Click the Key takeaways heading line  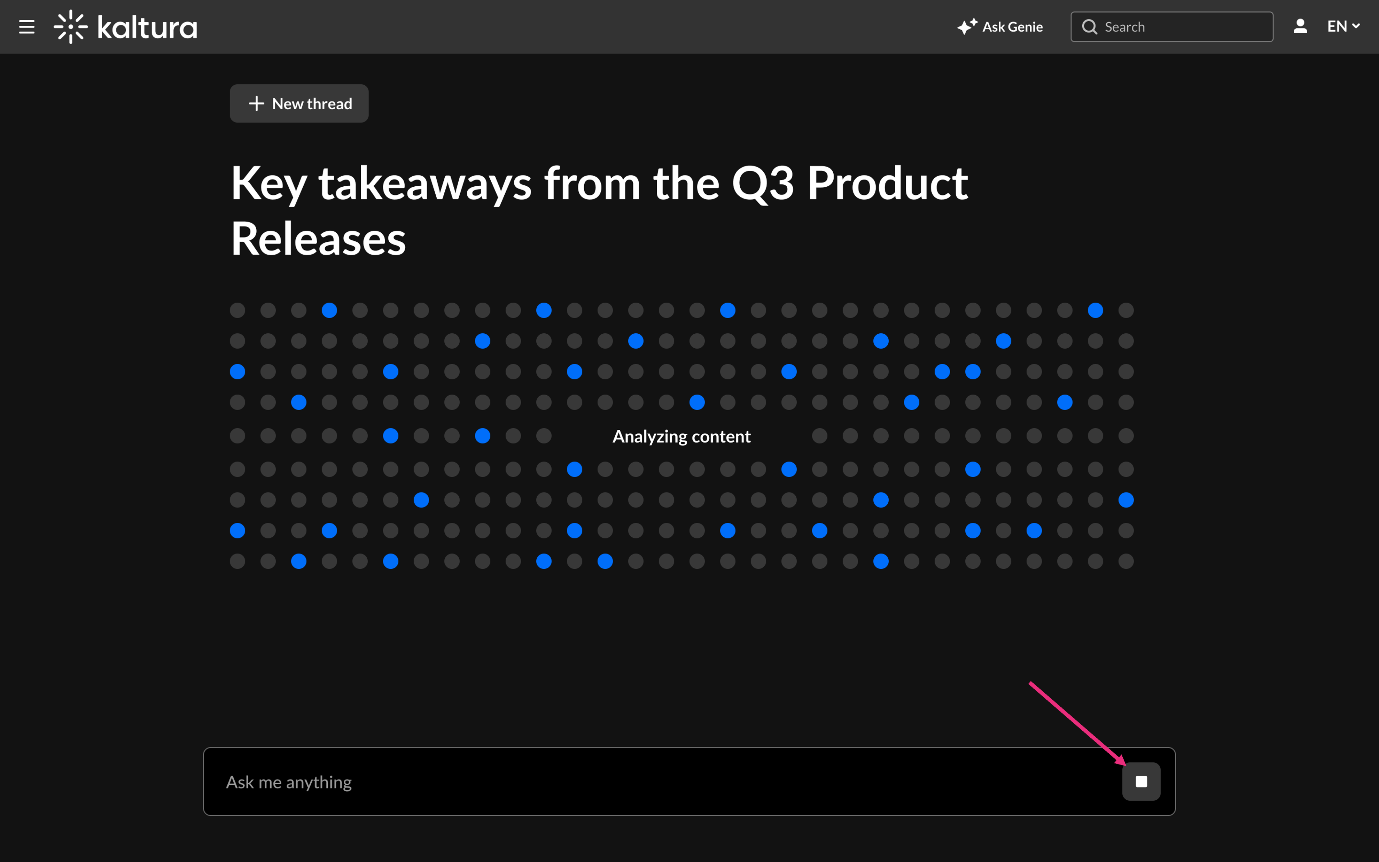coord(599,184)
